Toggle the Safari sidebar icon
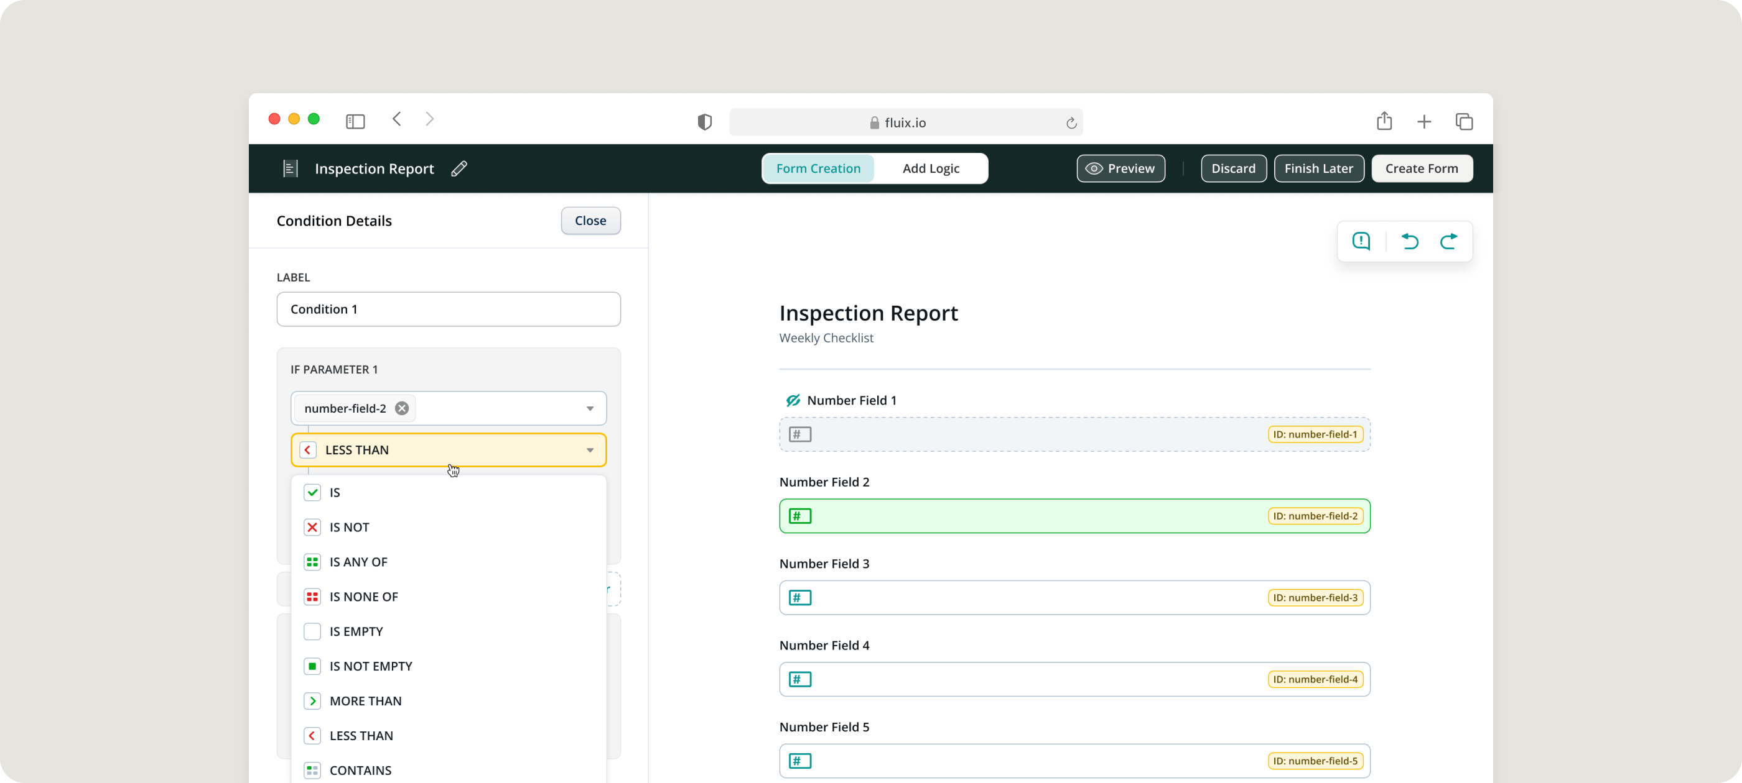Screen dimensions: 1742x783 click(355, 122)
